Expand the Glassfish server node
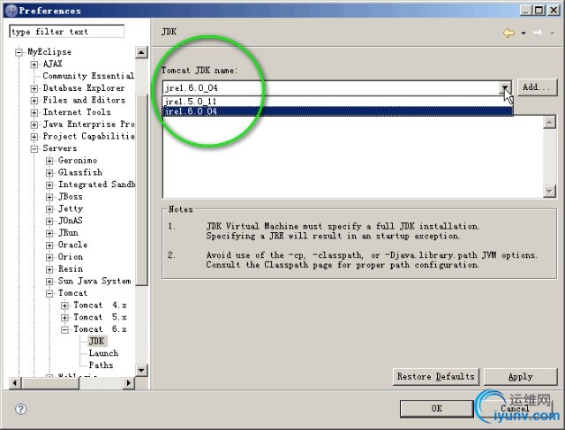This screenshot has height=430, width=565. (49, 173)
